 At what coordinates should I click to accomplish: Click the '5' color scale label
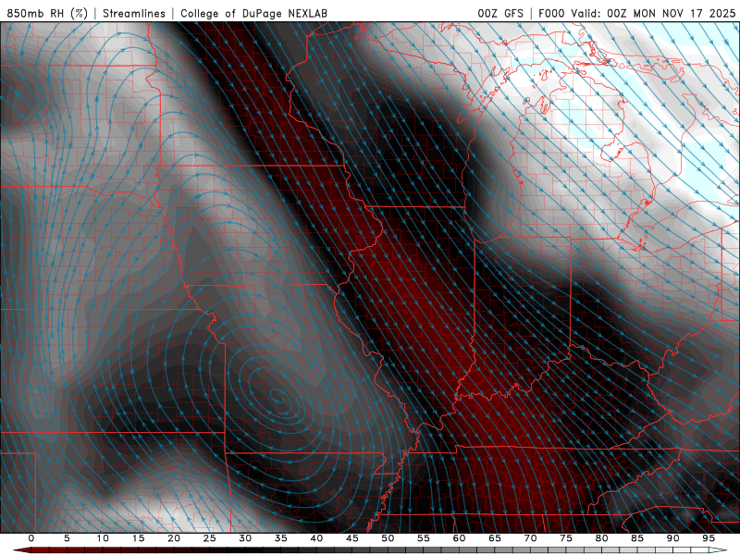point(67,538)
